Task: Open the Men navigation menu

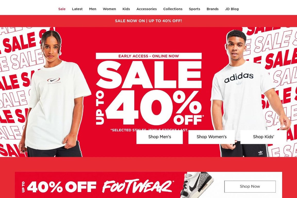Action: tap(93, 9)
